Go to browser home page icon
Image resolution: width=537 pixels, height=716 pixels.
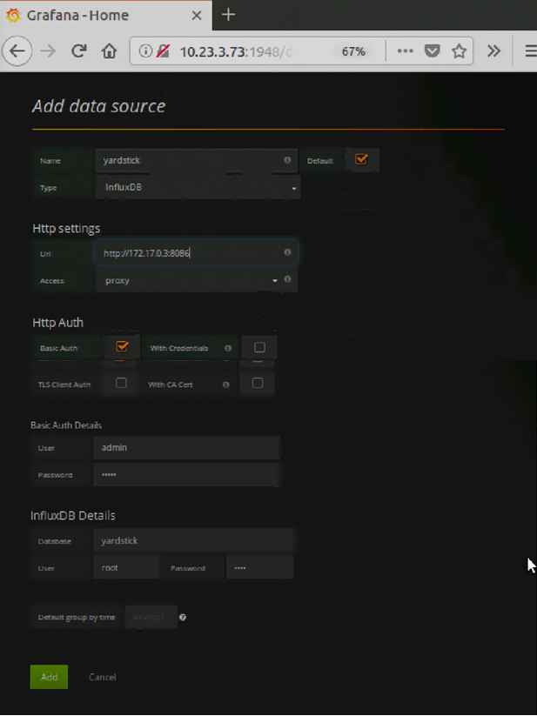click(109, 51)
